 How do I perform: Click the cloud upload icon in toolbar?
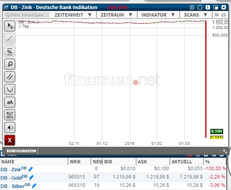[x=223, y=15]
